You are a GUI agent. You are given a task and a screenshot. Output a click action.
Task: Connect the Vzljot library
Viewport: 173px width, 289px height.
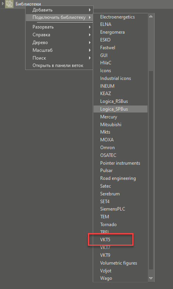click(121, 271)
